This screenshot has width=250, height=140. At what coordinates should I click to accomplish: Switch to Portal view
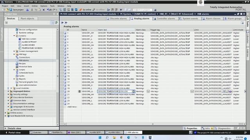[13, 132]
